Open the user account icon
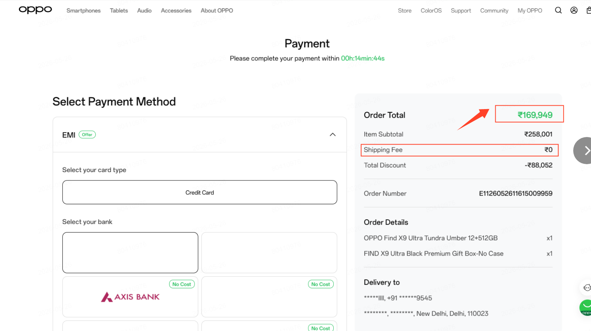591x331 pixels. pyautogui.click(x=574, y=10)
